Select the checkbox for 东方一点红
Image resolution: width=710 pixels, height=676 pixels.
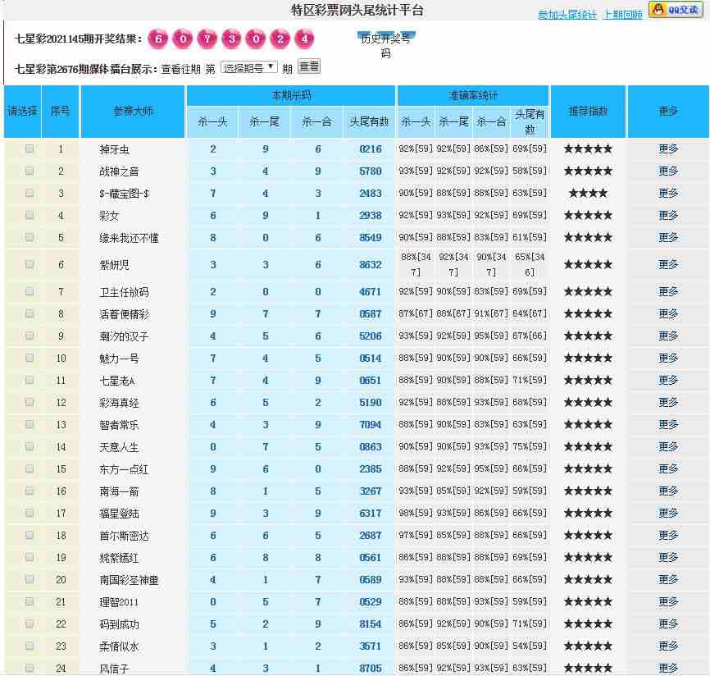30,469
